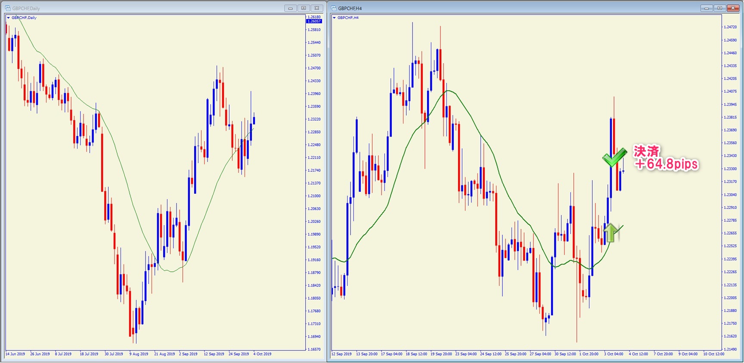Click the 18 Sep 12:00 time label on H4 chart
744x363 pixels.
416,354
